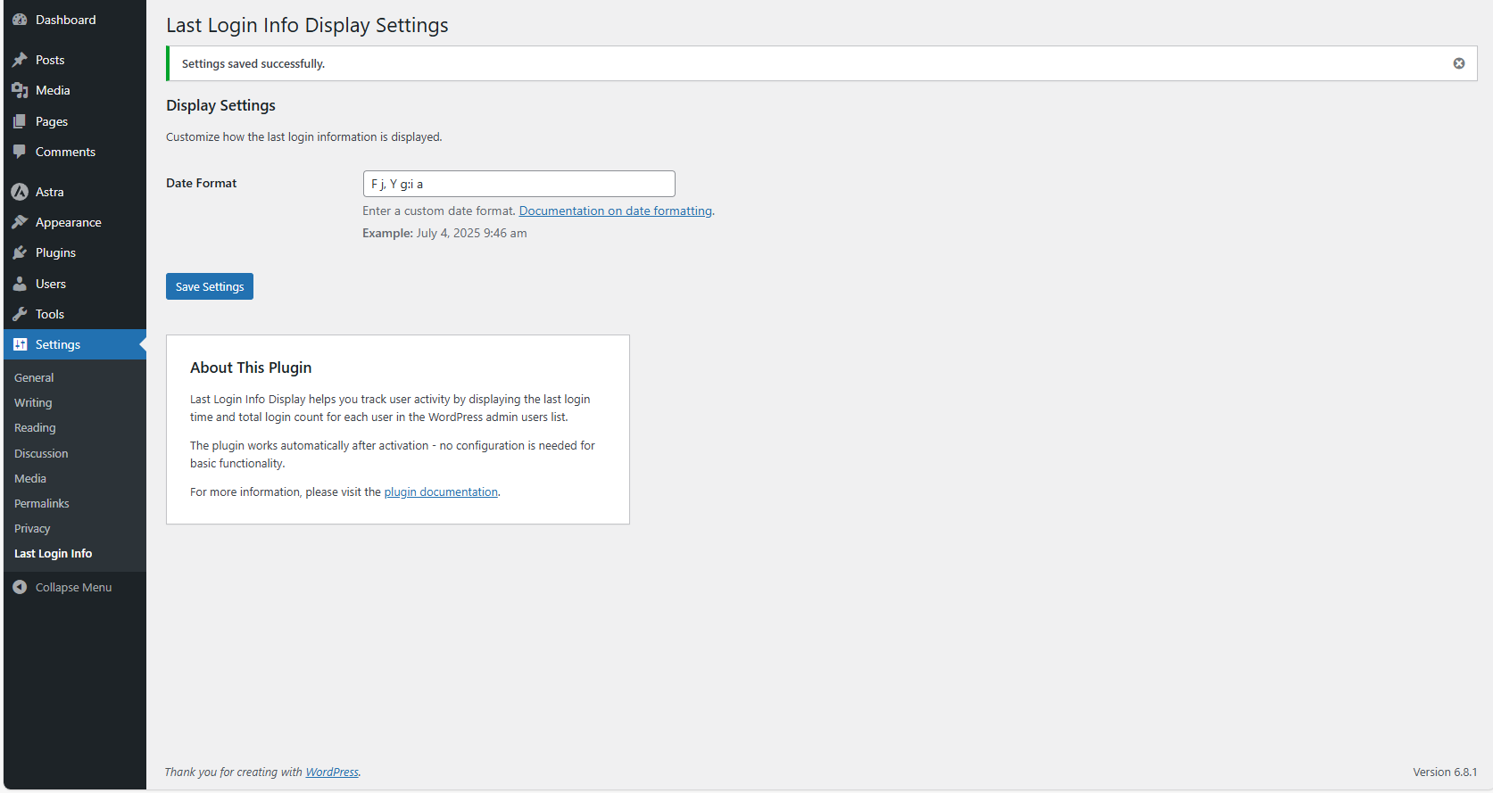Screen dimensions: 1493x793
Task: Open the WordPress footer link
Action: click(x=332, y=772)
